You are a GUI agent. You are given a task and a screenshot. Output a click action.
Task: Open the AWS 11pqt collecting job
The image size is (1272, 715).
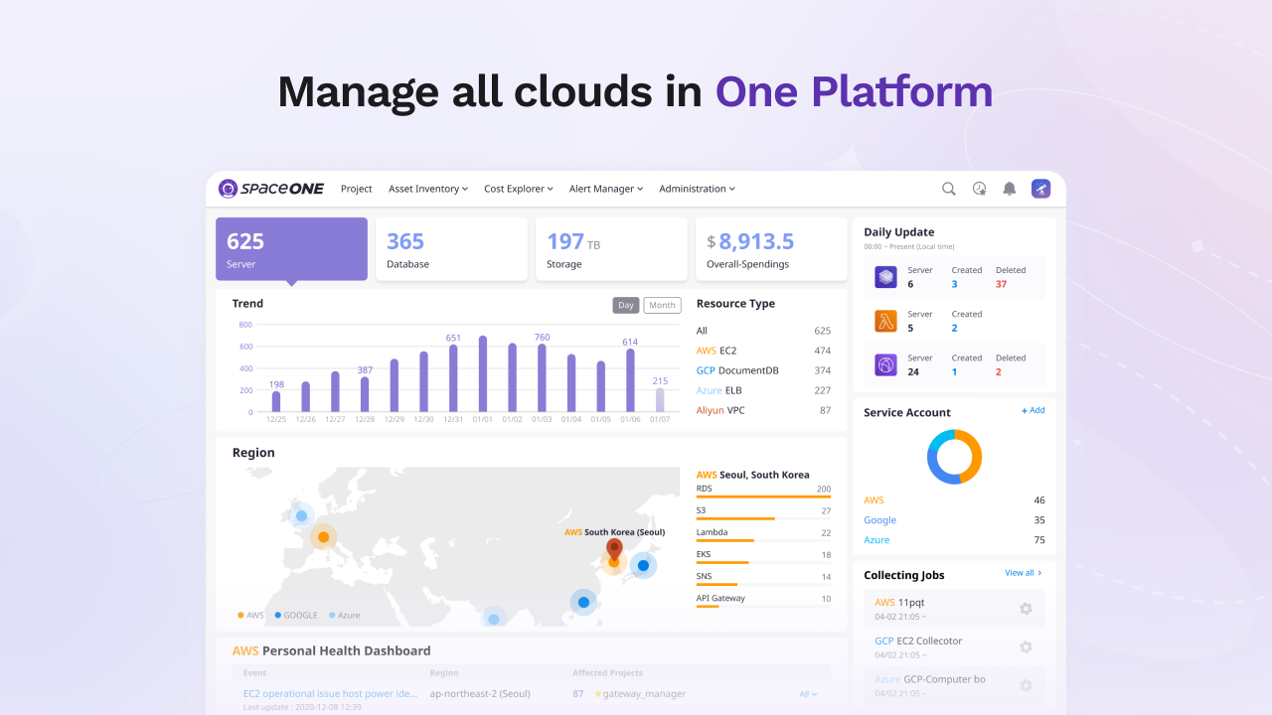click(x=954, y=608)
